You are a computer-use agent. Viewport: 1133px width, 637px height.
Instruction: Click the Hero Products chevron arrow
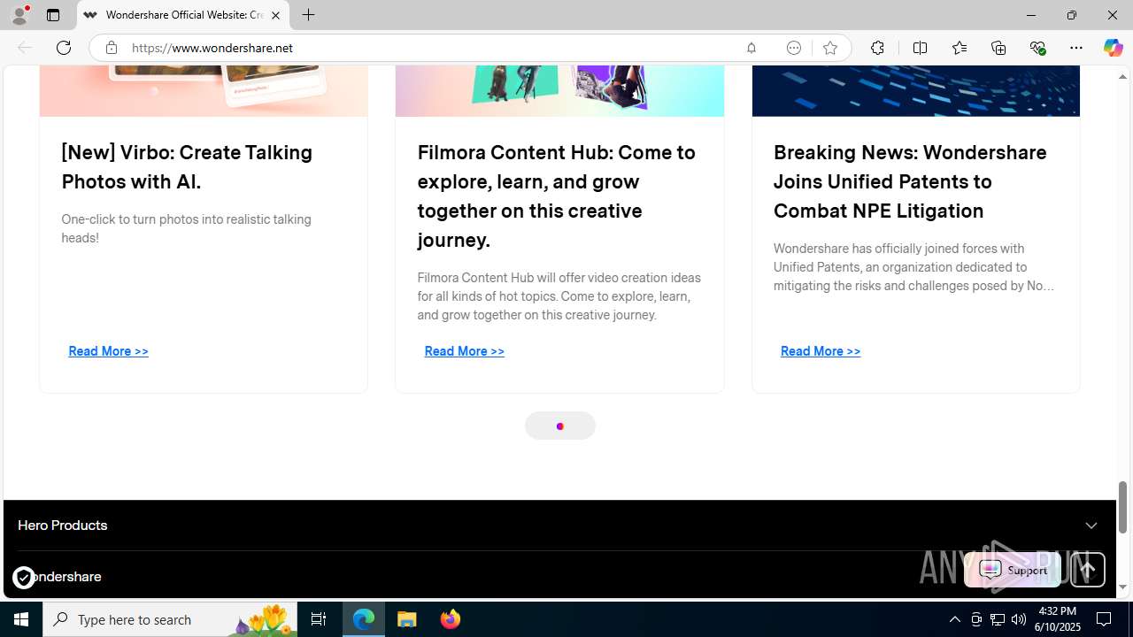tap(1091, 526)
